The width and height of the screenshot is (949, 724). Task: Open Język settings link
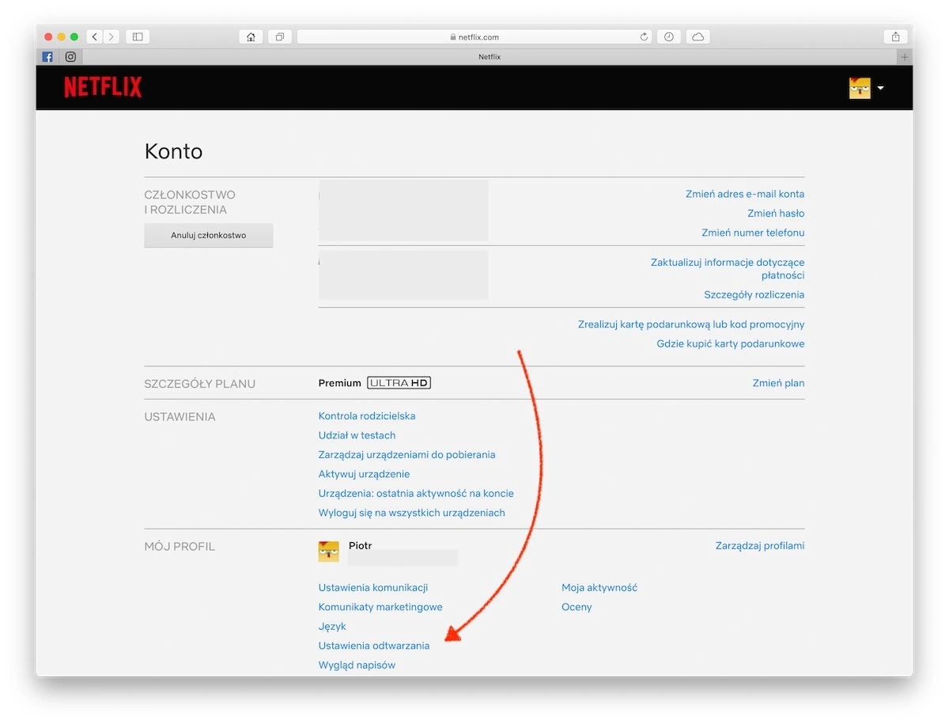(332, 627)
